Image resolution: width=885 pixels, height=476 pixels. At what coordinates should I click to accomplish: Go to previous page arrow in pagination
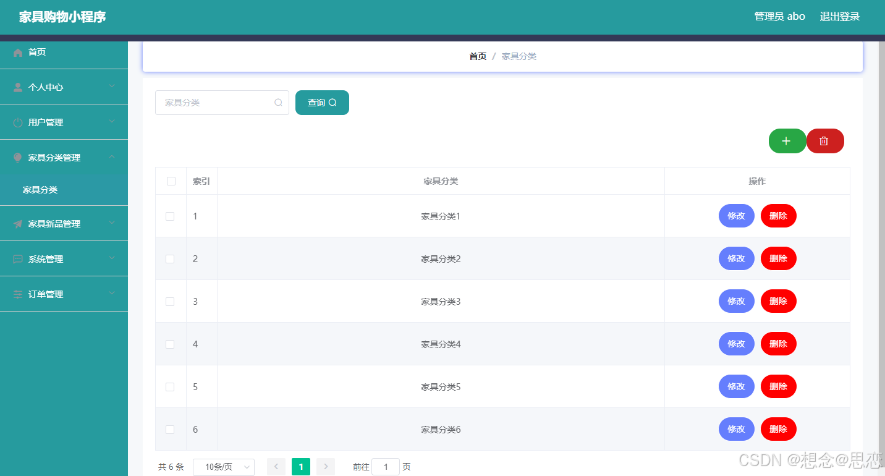[276, 467]
